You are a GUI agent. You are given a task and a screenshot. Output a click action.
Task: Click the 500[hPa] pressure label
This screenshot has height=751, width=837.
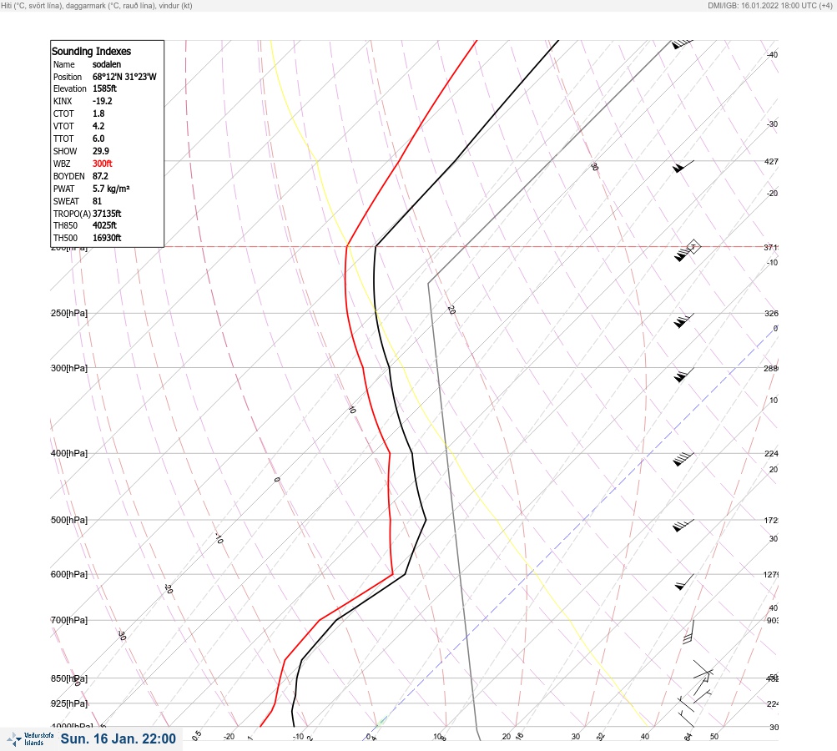(x=69, y=520)
